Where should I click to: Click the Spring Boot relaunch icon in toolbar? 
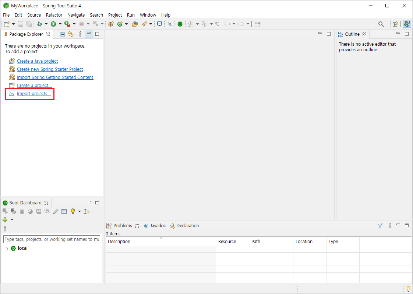pos(180,24)
